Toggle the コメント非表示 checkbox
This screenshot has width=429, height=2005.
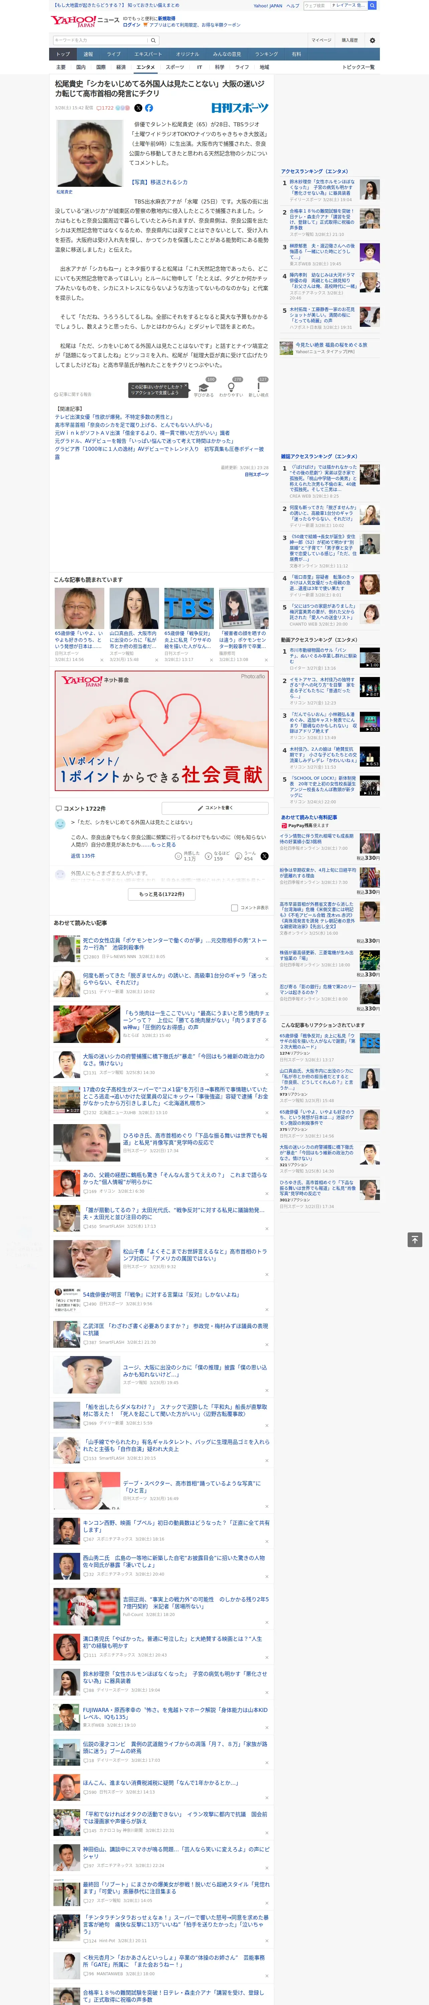(234, 908)
